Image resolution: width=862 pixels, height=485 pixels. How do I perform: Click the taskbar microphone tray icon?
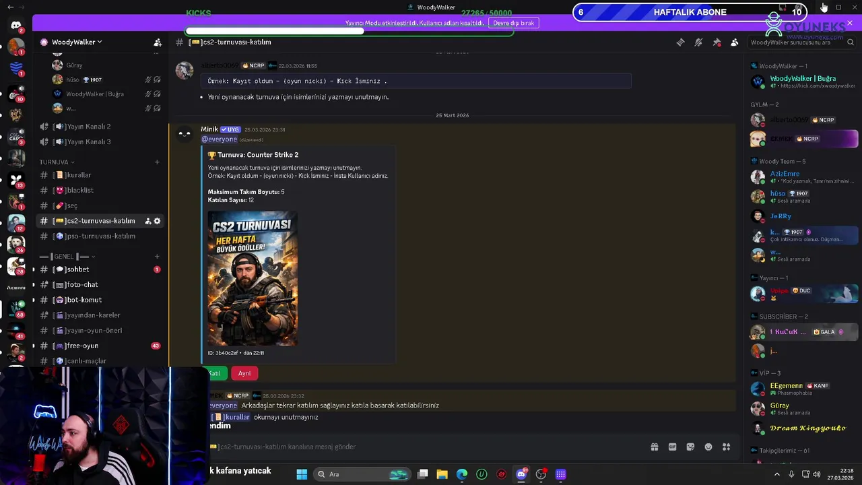791,474
